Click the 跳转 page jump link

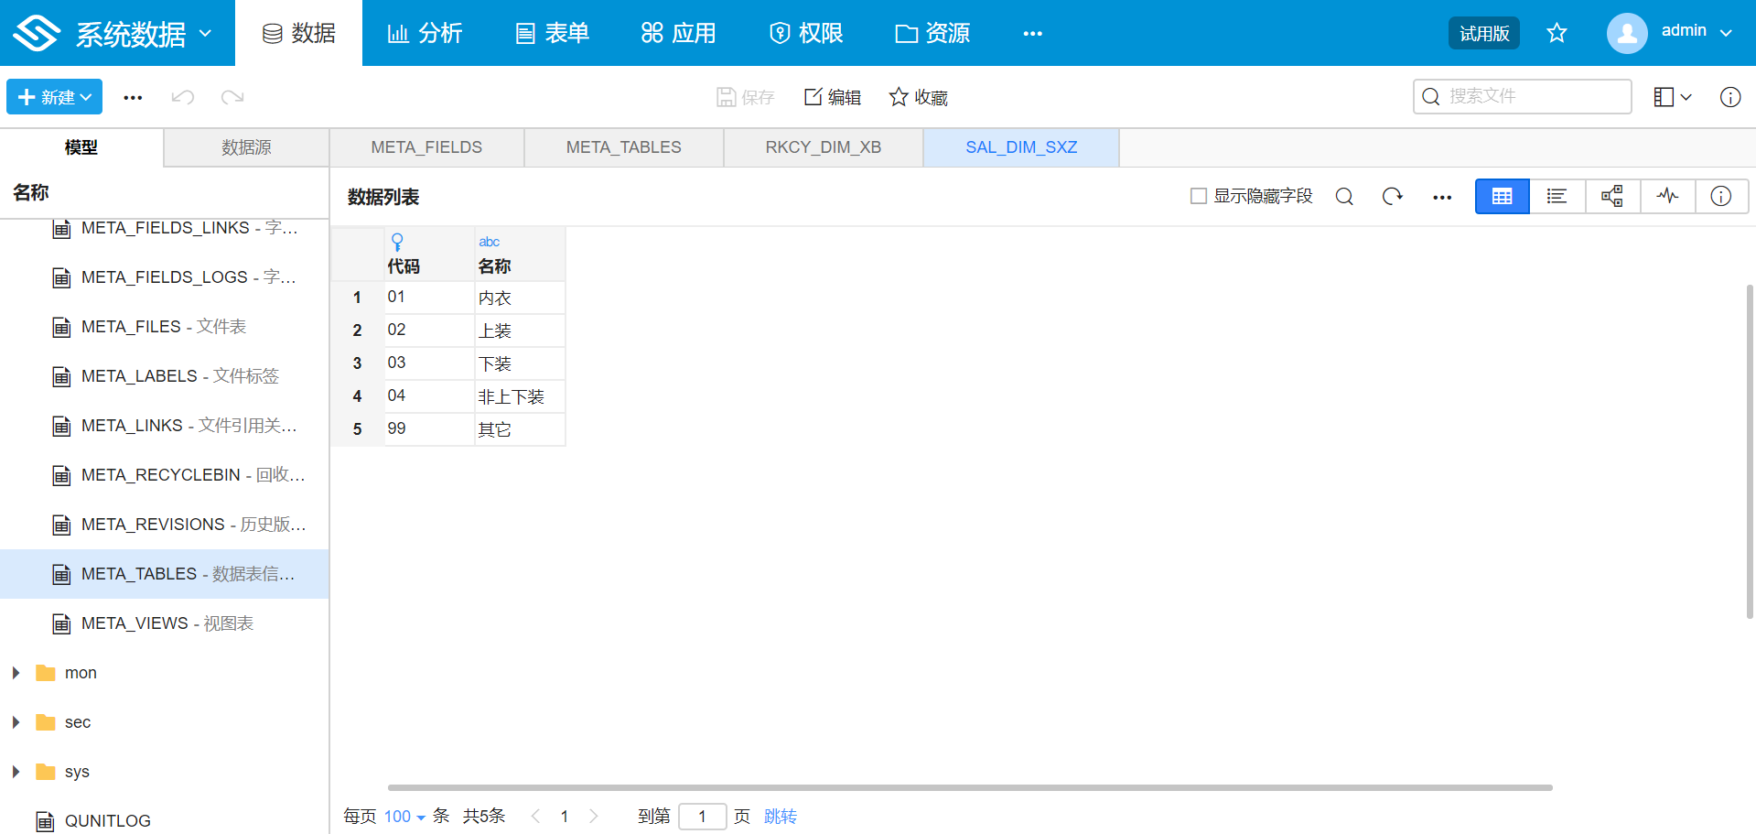(x=781, y=816)
